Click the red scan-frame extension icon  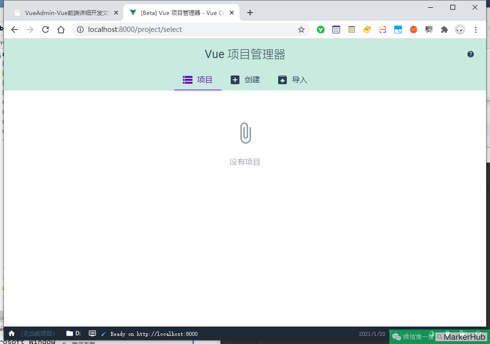click(383, 30)
